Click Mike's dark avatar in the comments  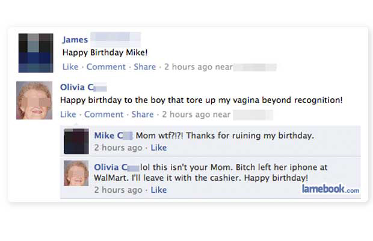[x=76, y=140]
